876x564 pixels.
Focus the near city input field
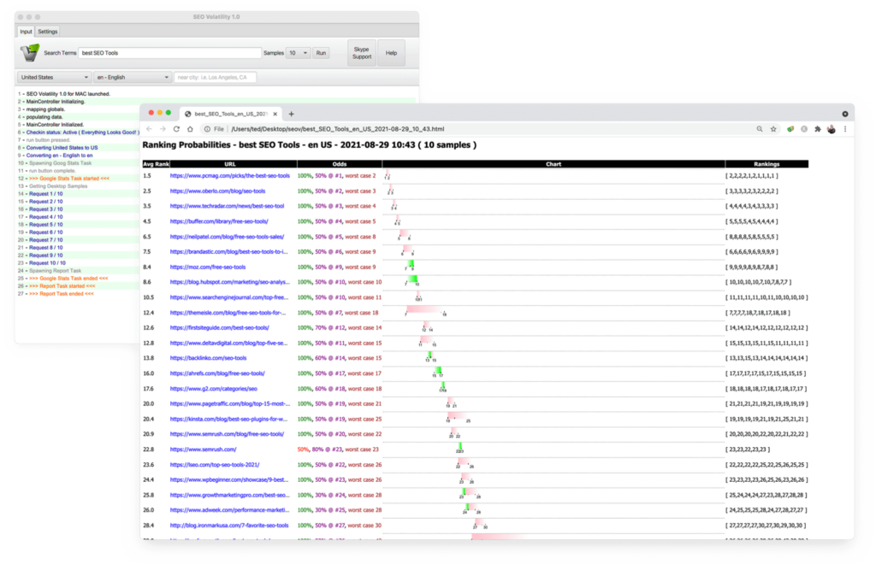coord(215,78)
